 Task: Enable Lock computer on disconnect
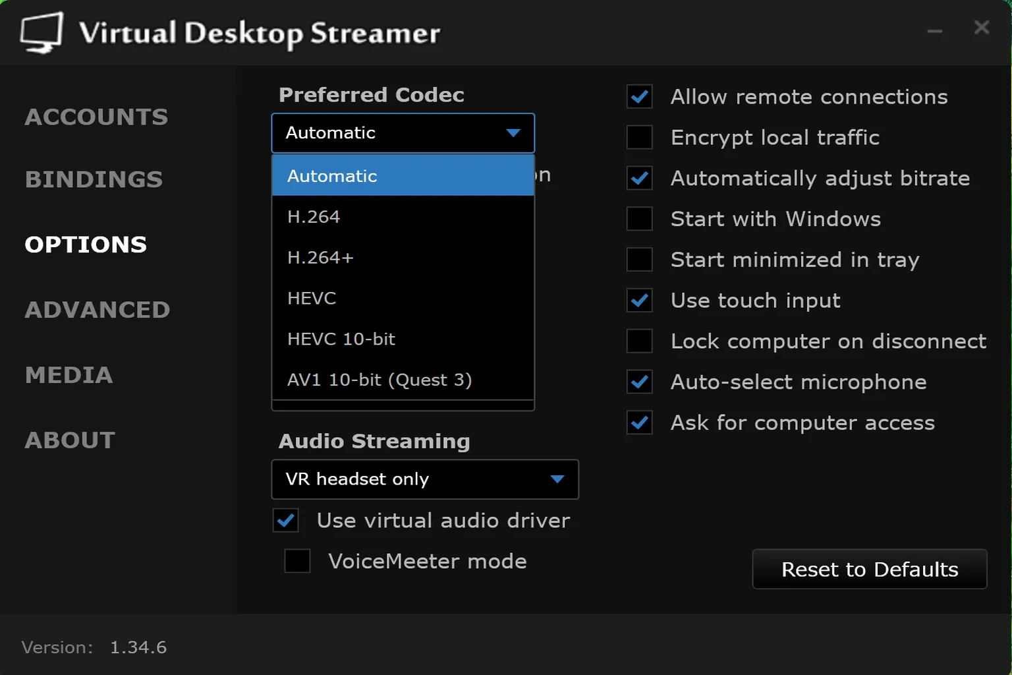click(x=639, y=341)
